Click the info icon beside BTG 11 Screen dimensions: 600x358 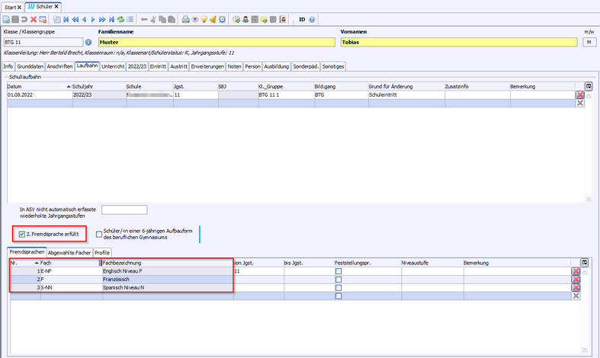pyautogui.click(x=88, y=43)
